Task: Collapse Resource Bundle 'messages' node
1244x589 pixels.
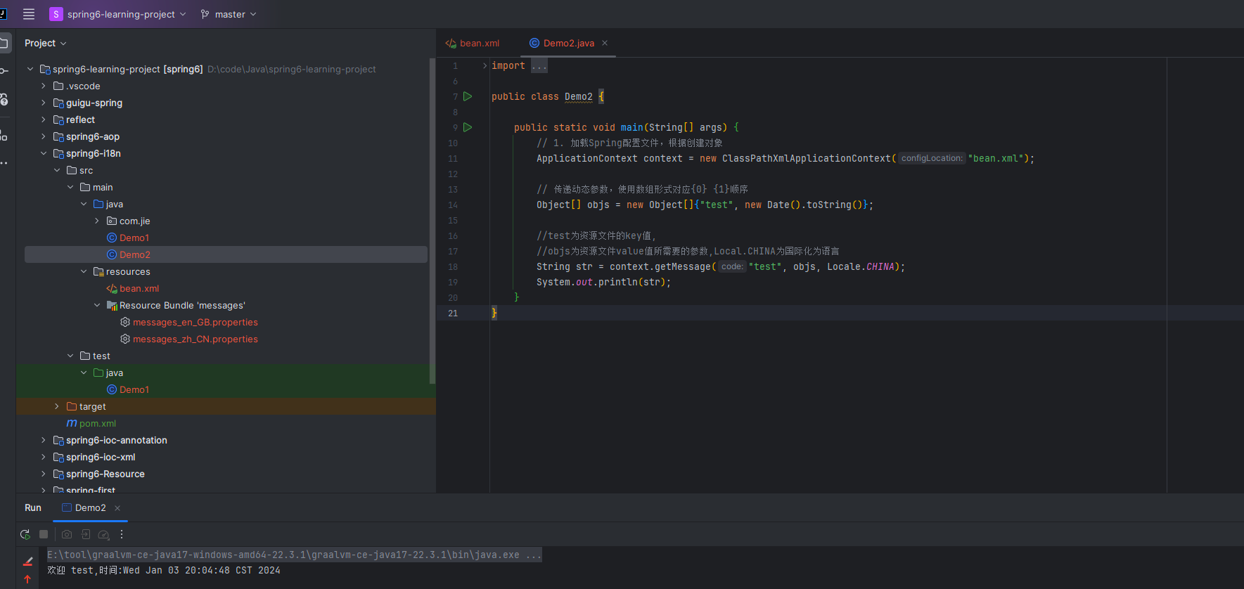Action: [97, 305]
